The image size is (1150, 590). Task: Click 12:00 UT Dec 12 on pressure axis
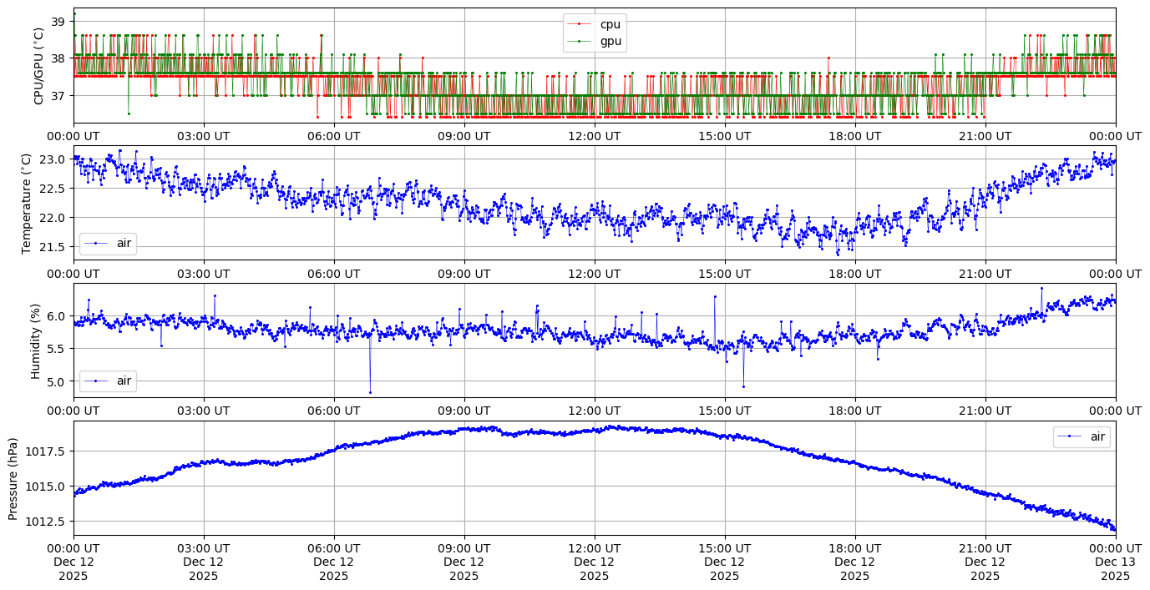point(595,562)
